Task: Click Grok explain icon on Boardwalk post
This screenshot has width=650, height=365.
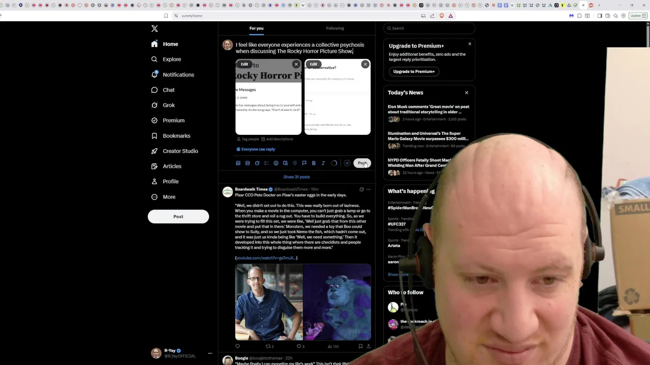Action: [362, 190]
